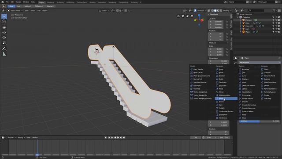Screen dimensions: 282x159
Task: Play animation in reverse
Action: pos(115,137)
